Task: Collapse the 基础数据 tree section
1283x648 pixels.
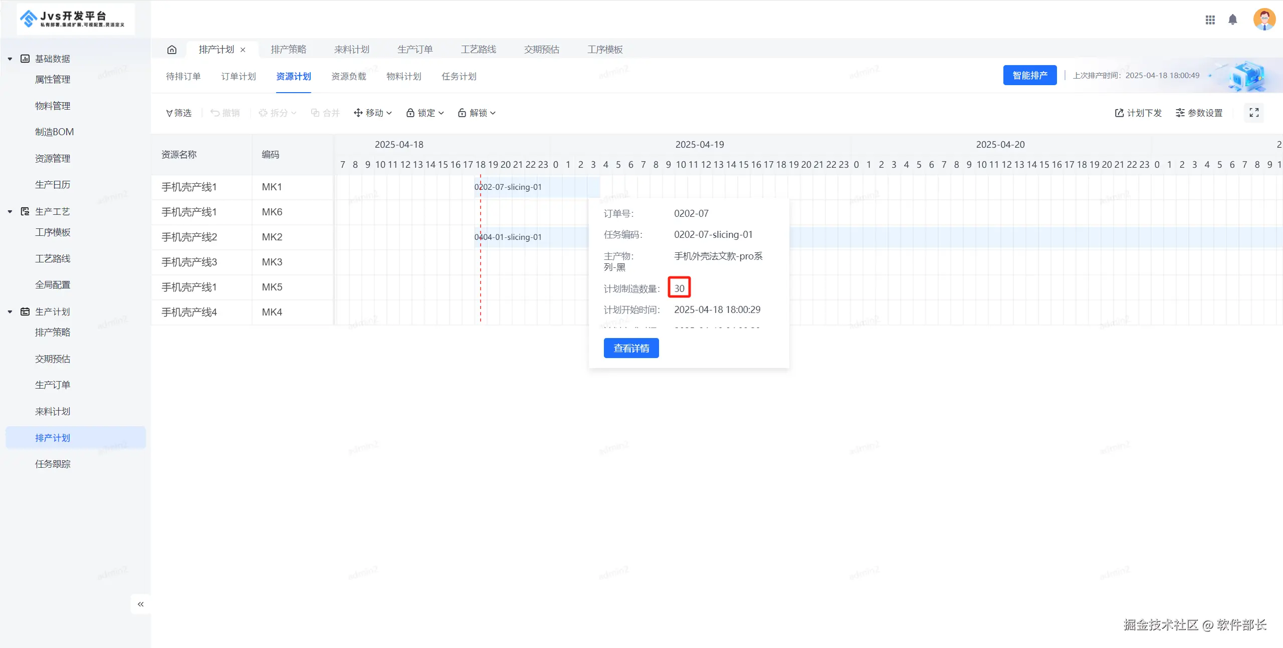Action: [x=10, y=59]
